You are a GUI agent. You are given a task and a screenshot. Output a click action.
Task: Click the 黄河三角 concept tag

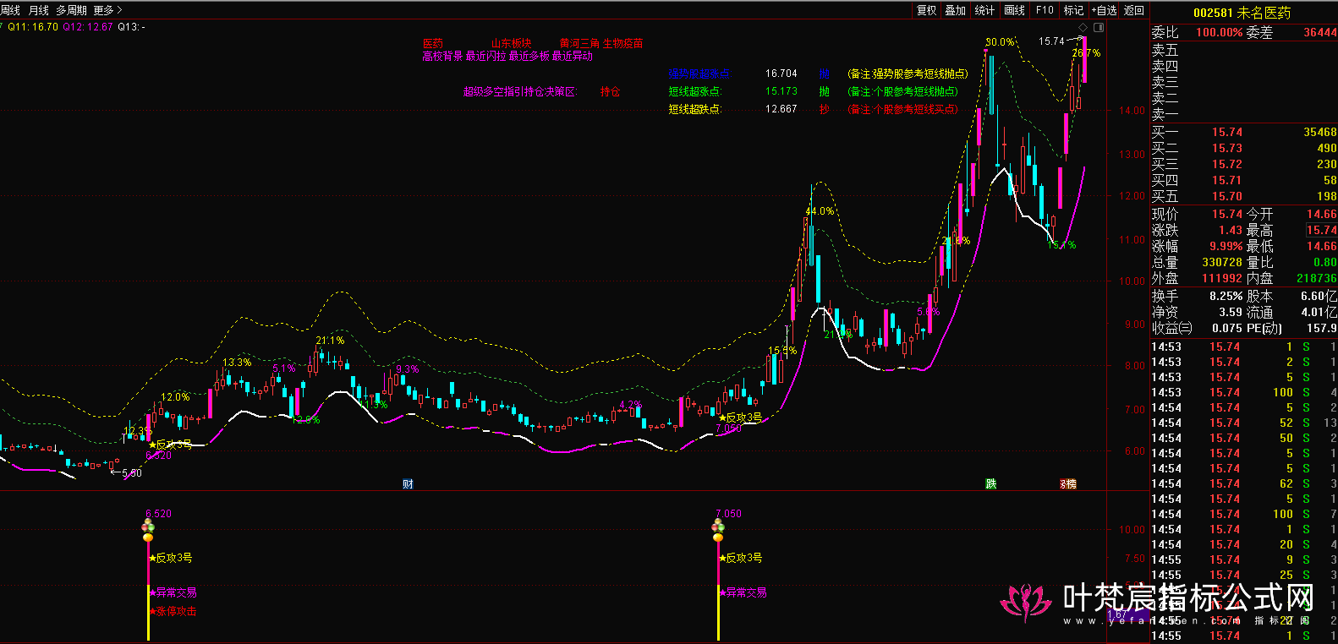(x=579, y=43)
